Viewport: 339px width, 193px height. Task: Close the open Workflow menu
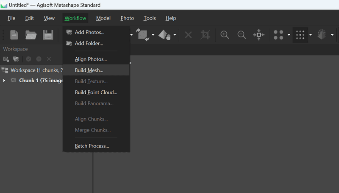tap(75, 18)
